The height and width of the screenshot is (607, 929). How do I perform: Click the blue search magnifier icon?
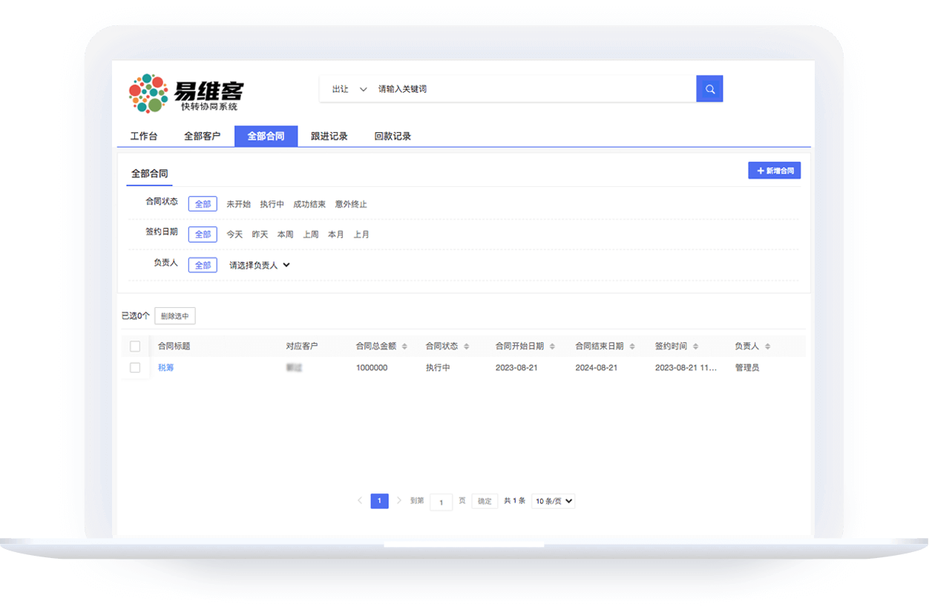[x=709, y=89]
